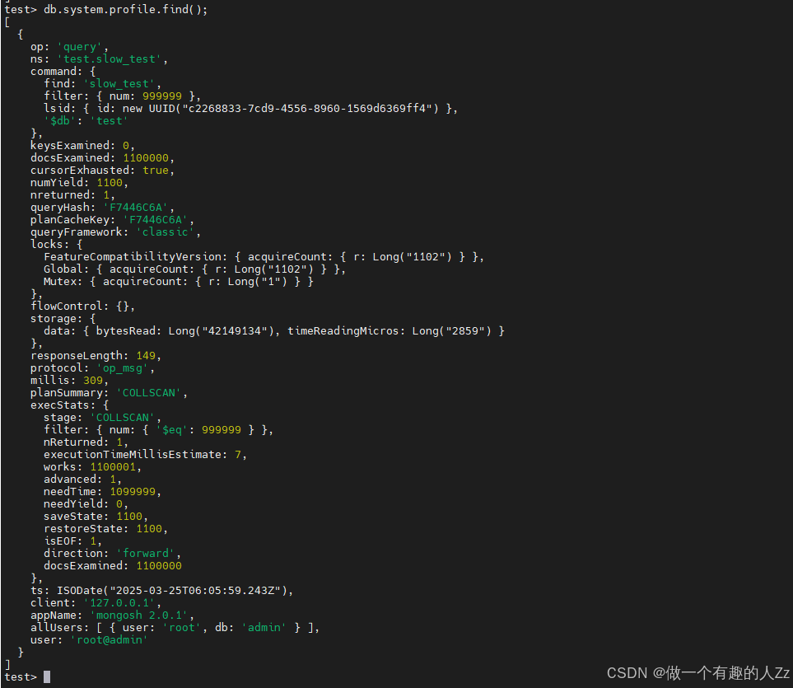Screen dimensions: 793x688
Task: Click the docsExamined value 1100000
Action: pos(147,157)
